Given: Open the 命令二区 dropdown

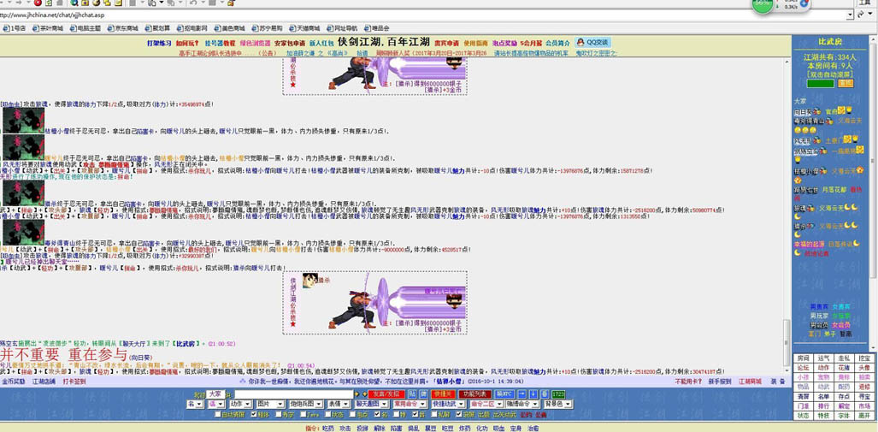Looking at the screenshot, I should pos(486,404).
